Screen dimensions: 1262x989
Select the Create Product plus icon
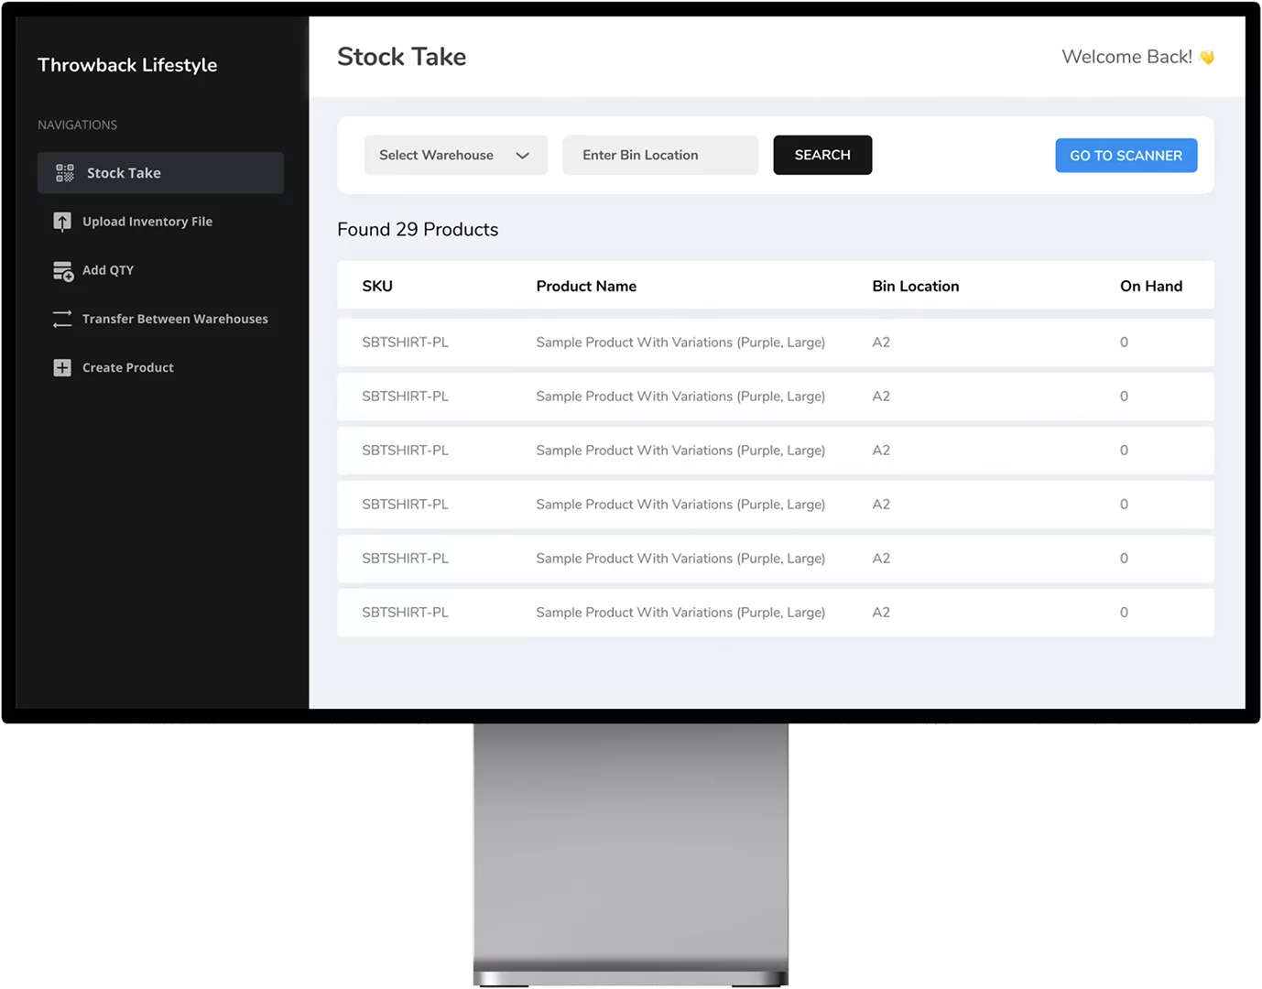click(61, 367)
